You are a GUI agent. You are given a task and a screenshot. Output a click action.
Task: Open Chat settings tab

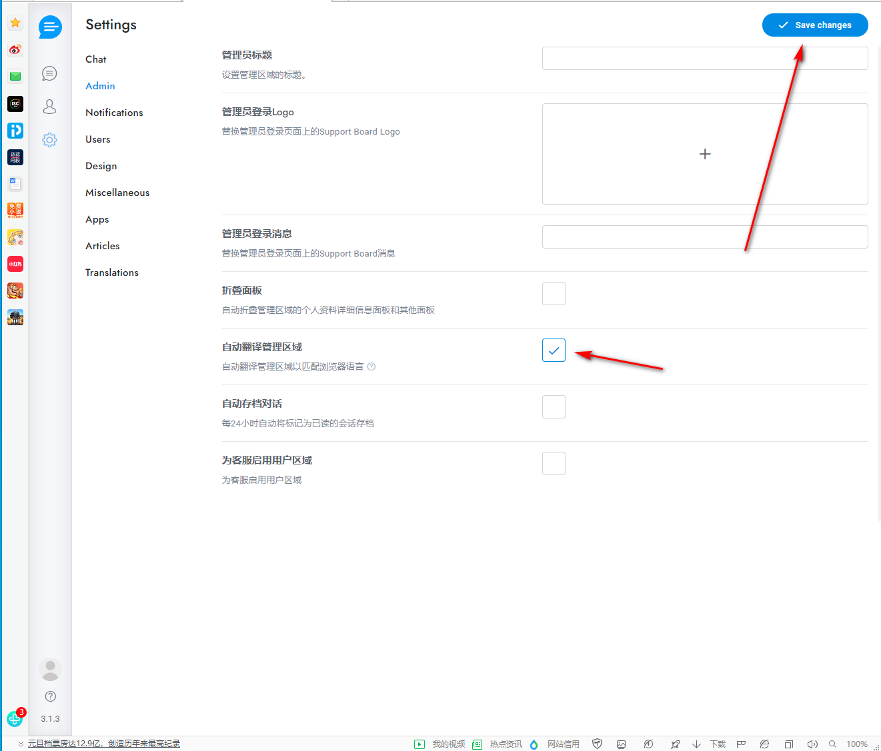(96, 59)
